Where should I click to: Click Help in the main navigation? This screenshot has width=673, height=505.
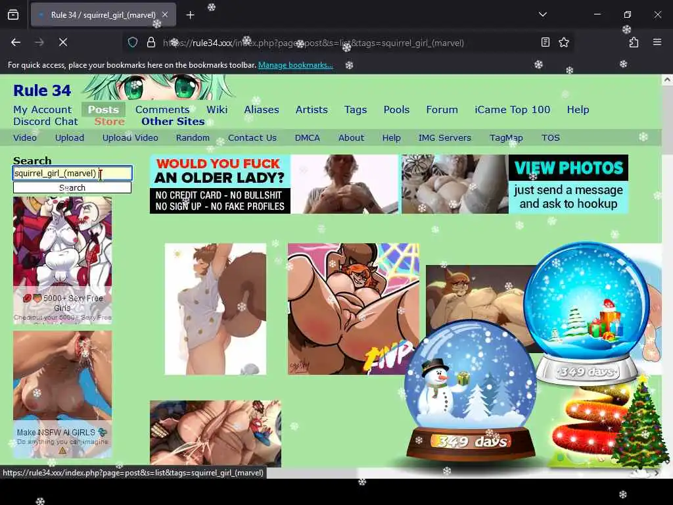578,110
